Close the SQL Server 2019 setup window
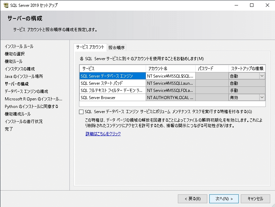 [267, 5]
